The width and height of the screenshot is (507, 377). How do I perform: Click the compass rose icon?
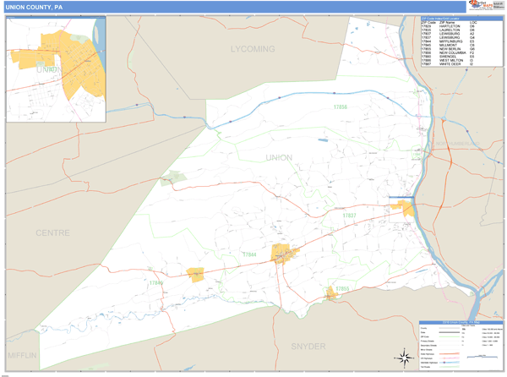[x=404, y=358]
